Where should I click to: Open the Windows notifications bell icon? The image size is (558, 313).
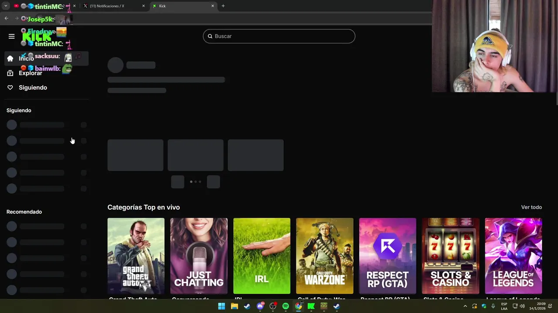[550, 306]
